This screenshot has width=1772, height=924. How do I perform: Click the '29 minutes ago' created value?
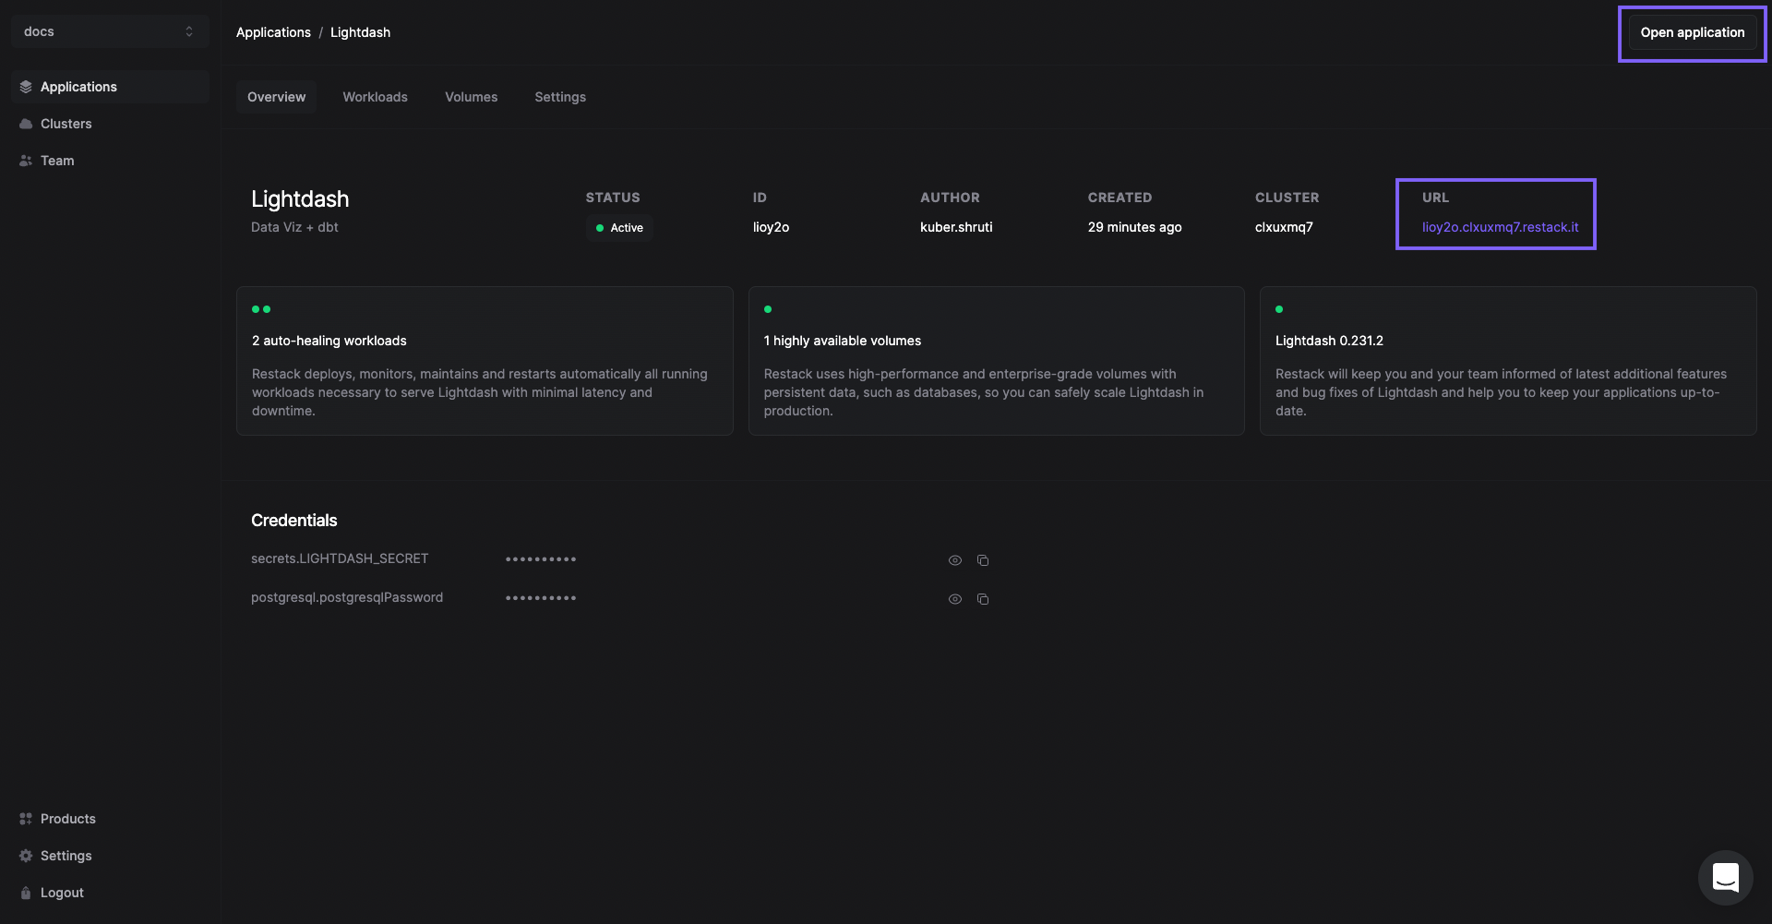click(x=1134, y=227)
